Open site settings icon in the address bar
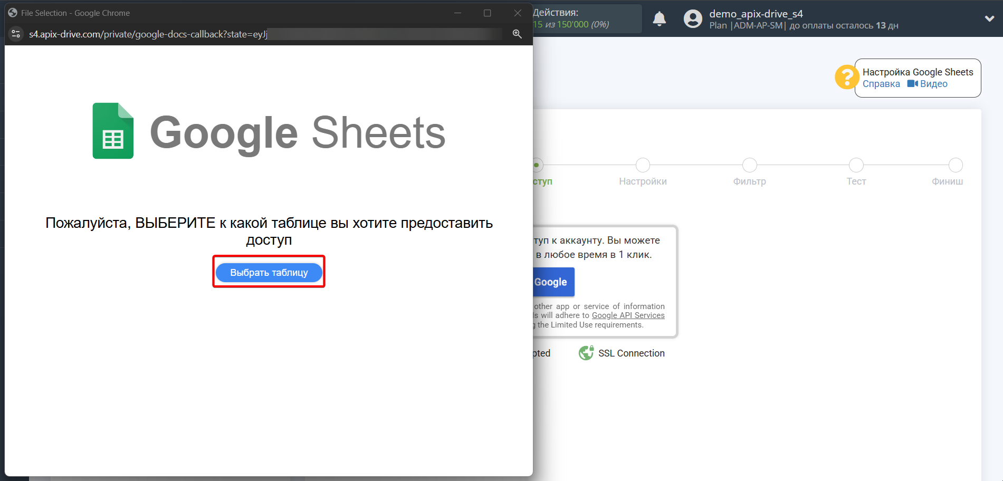This screenshot has height=481, width=1003. point(16,34)
